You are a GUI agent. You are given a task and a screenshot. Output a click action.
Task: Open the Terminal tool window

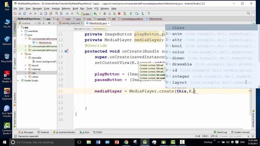[x=43, y=132]
